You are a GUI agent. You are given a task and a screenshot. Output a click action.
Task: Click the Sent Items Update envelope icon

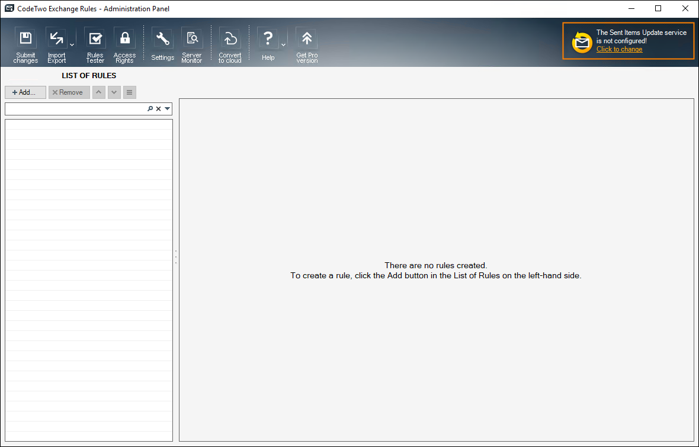[x=582, y=42]
